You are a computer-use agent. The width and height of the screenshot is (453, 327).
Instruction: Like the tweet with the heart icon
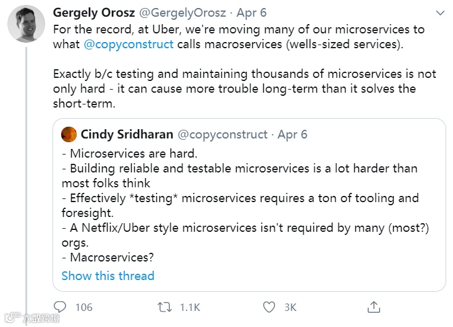(269, 307)
